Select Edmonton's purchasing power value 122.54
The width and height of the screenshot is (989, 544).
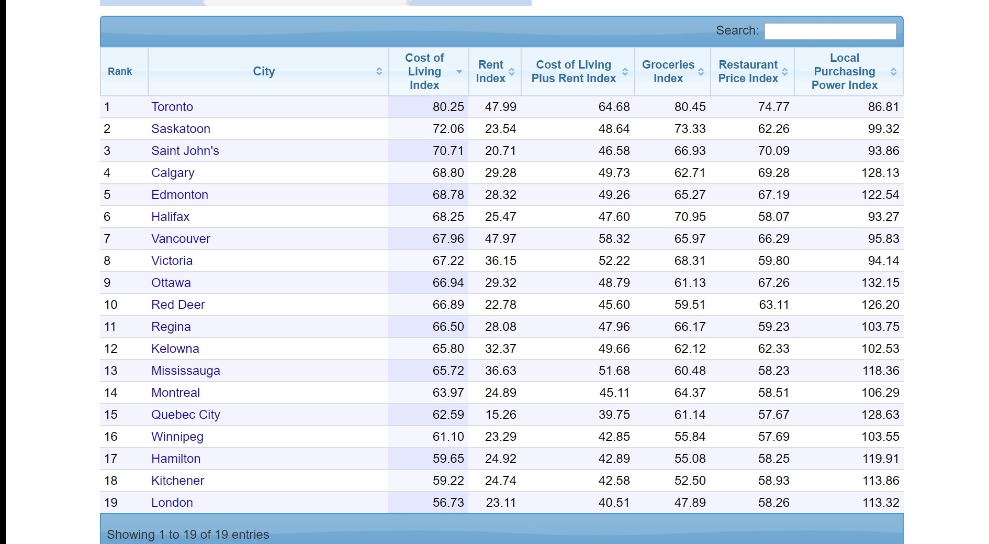pos(881,195)
